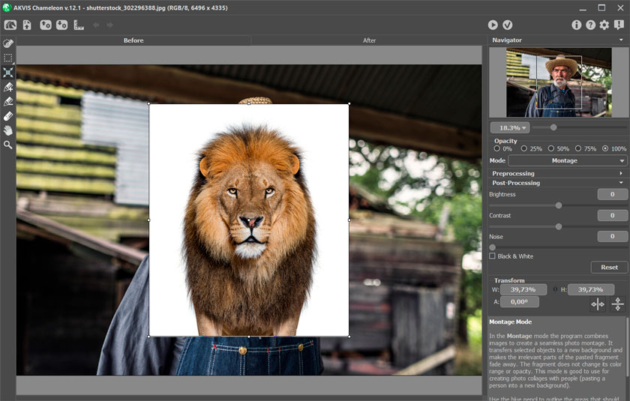Click the Reset button
Viewport: 630px width, 401px height.
point(609,267)
